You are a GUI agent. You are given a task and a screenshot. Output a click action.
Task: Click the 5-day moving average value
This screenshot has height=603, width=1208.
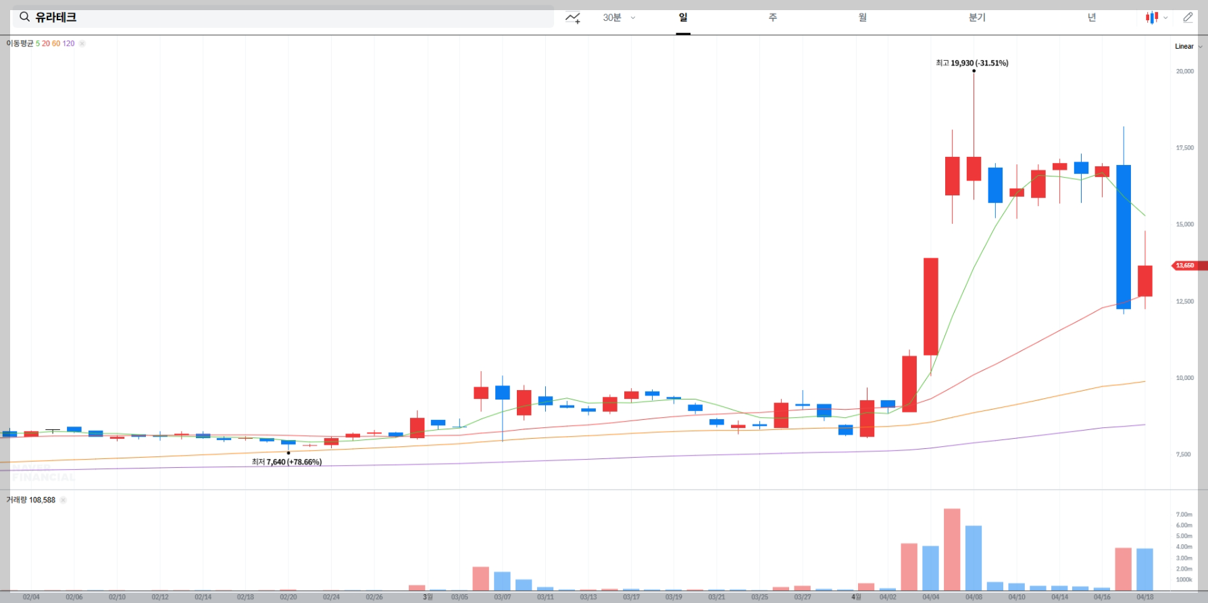[x=38, y=43]
